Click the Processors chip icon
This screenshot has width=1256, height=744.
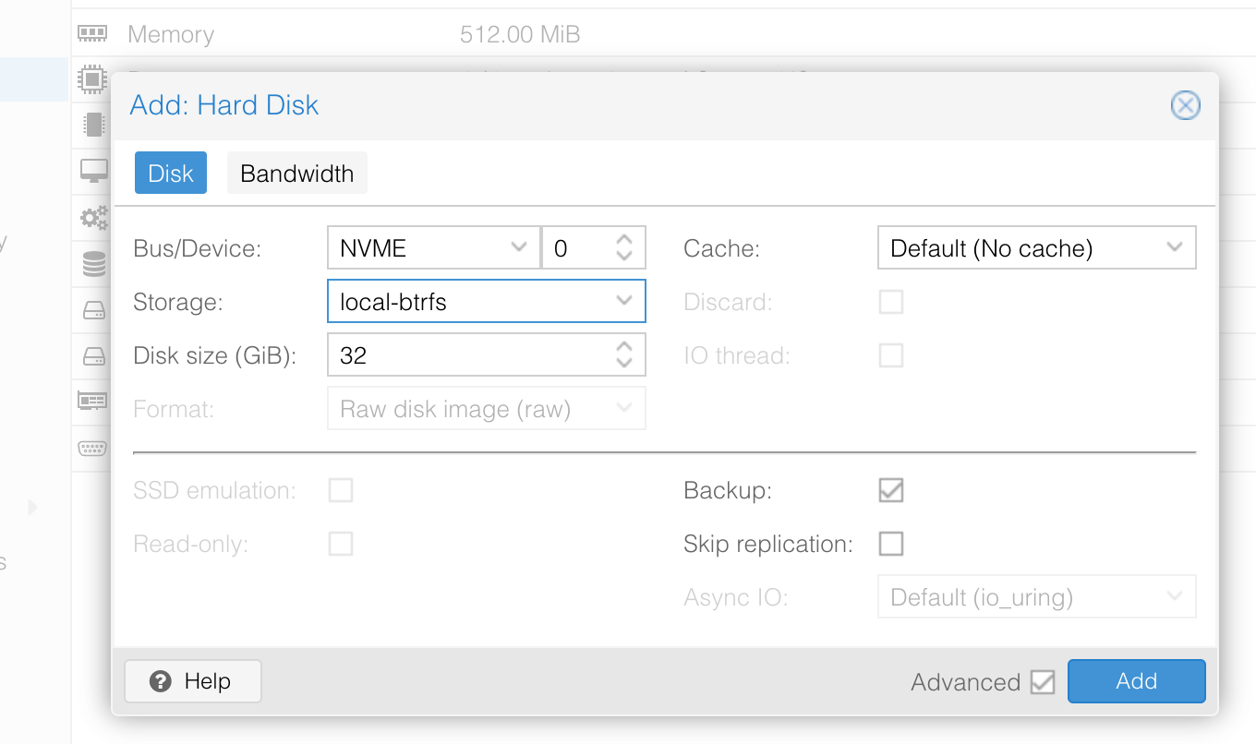coord(92,78)
